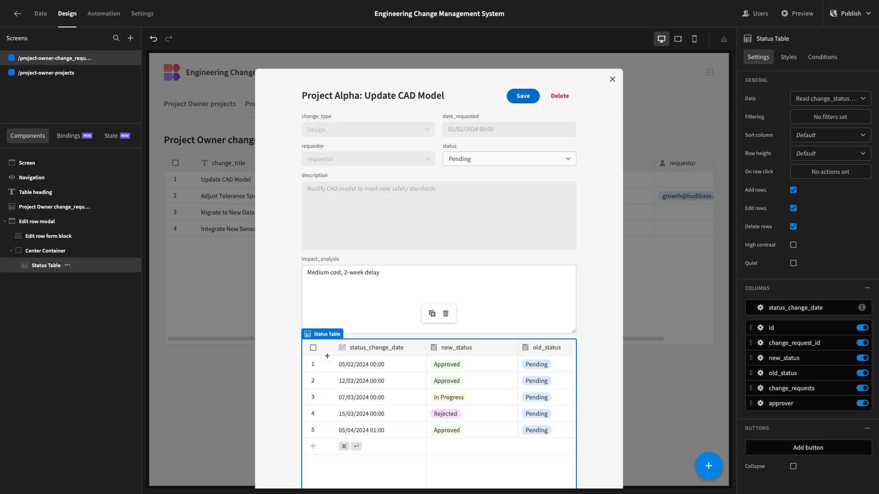
Task: Search screens with magnifier icon
Action: point(116,38)
